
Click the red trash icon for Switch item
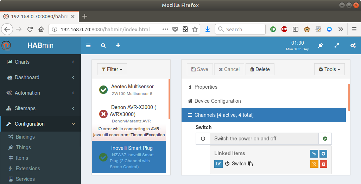point(323,164)
